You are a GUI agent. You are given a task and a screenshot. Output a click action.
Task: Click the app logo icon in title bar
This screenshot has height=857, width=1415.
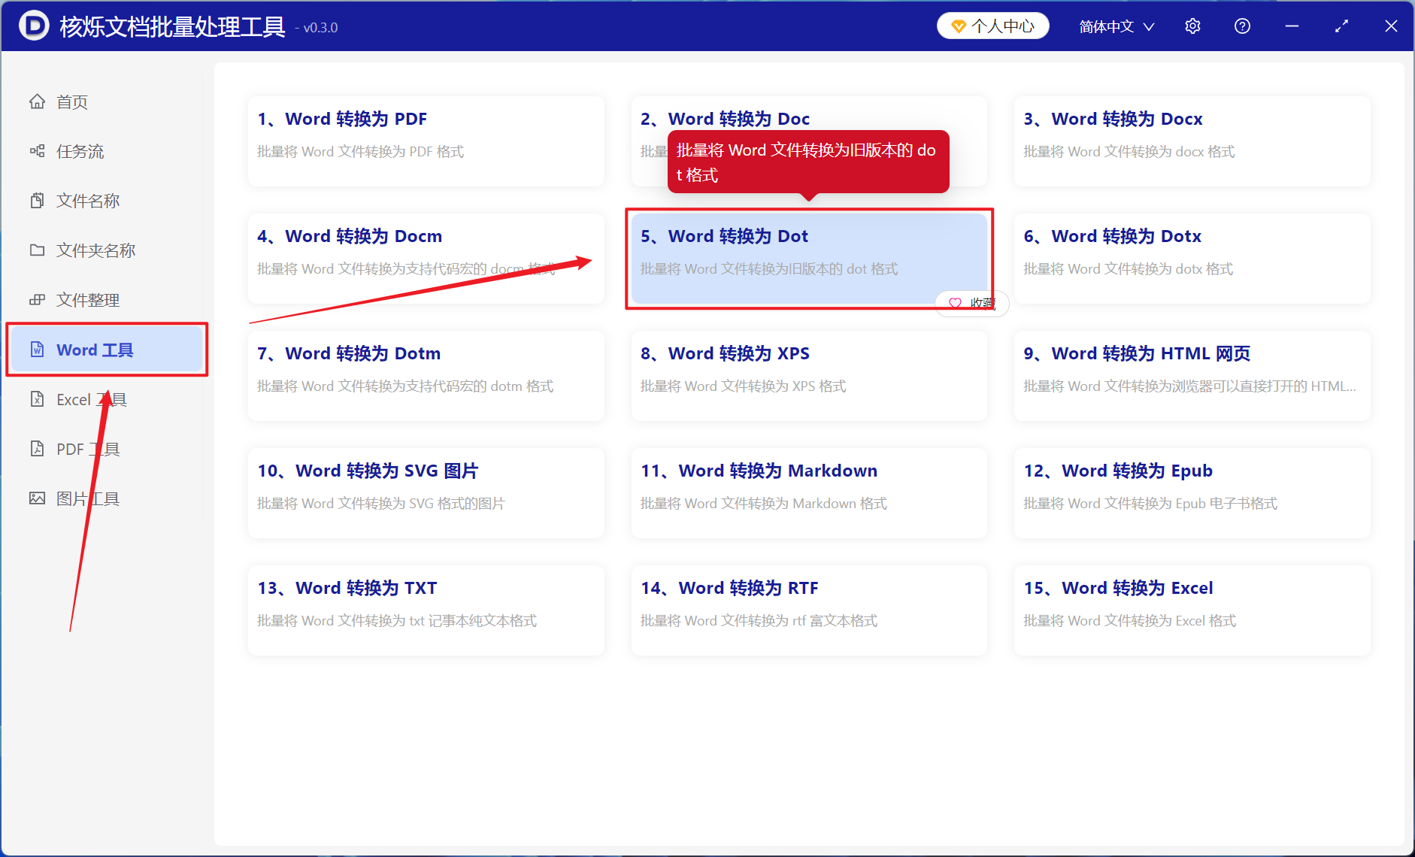click(33, 26)
